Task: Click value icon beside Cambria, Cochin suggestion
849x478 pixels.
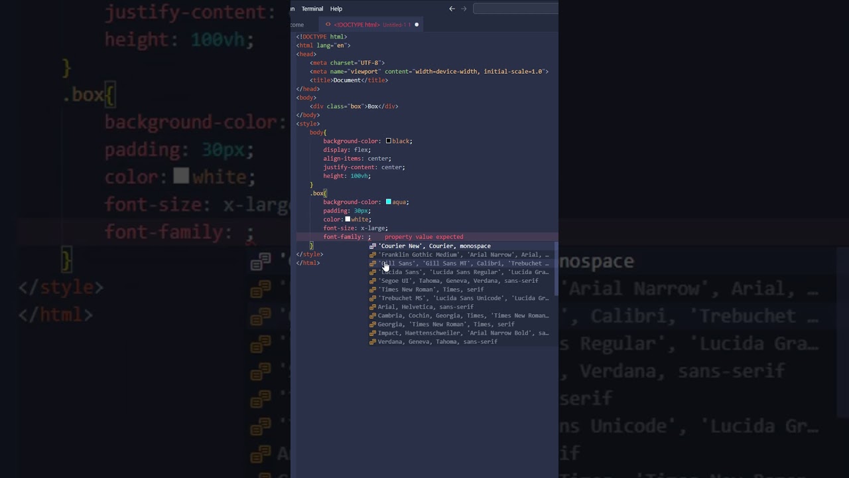Action: coord(373,315)
